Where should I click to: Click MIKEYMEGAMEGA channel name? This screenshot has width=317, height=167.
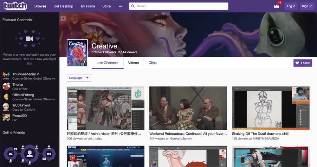266,139
